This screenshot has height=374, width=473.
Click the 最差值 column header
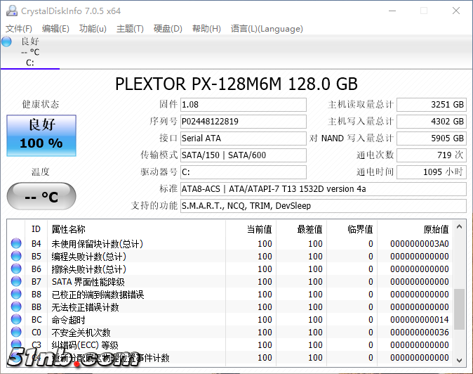(301, 229)
